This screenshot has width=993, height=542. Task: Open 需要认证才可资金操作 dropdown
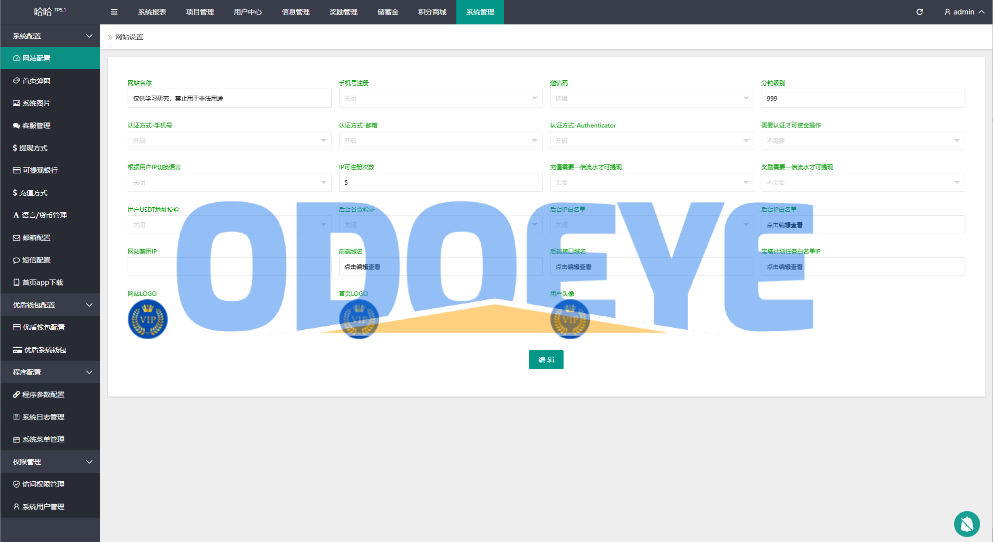(x=862, y=140)
